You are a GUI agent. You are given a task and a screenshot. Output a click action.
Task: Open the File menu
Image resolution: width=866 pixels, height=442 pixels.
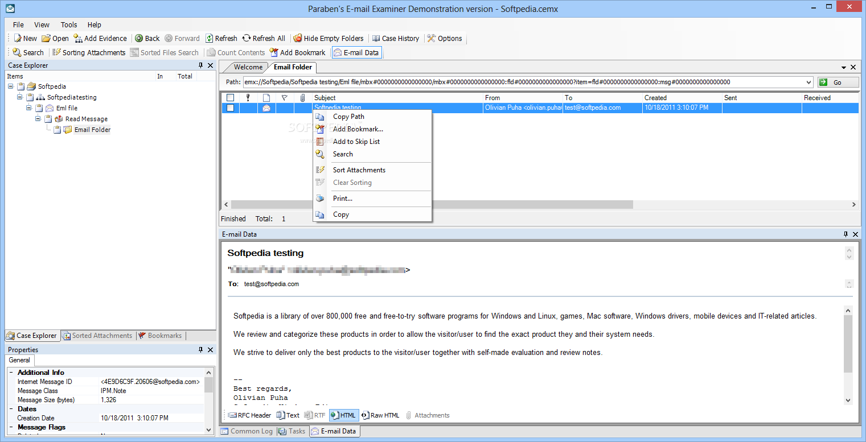pyautogui.click(x=18, y=24)
